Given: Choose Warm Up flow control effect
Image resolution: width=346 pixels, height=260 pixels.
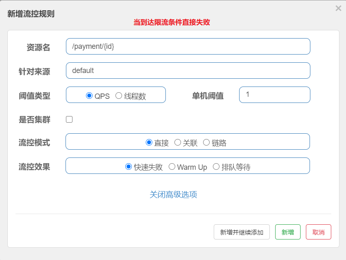Looking at the screenshot, I should [x=172, y=167].
